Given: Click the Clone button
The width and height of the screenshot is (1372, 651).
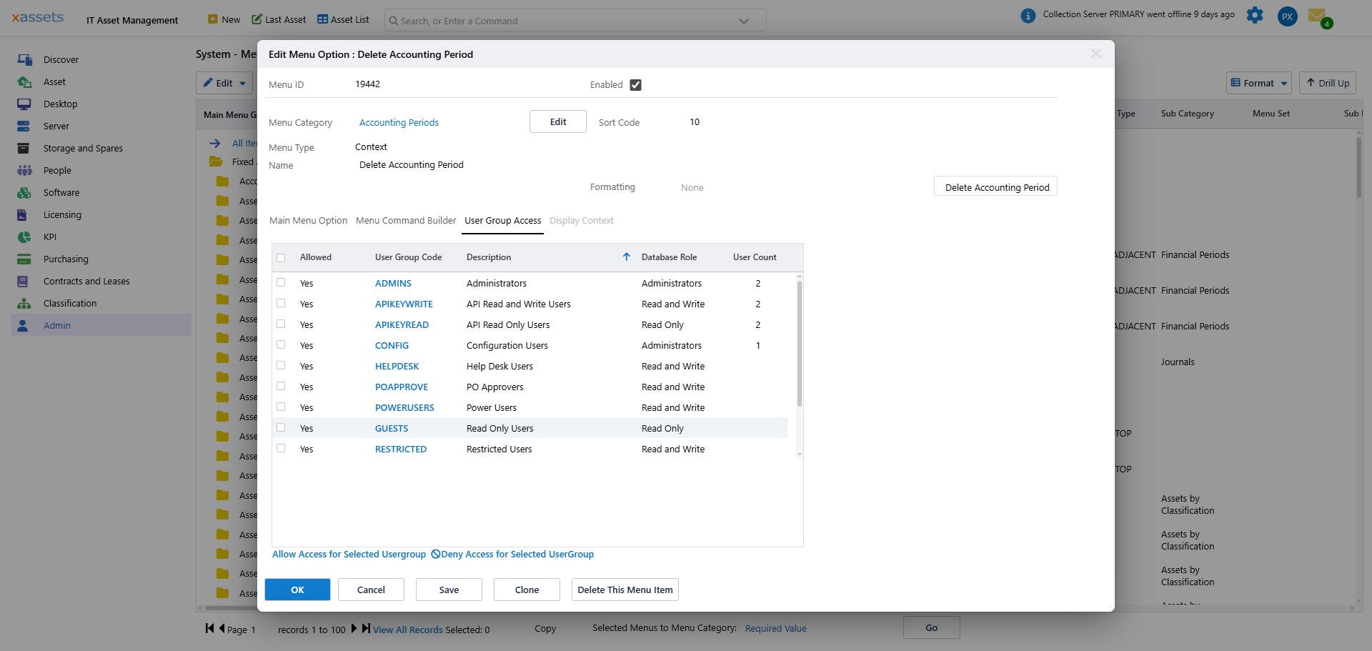Looking at the screenshot, I should click(x=526, y=590).
